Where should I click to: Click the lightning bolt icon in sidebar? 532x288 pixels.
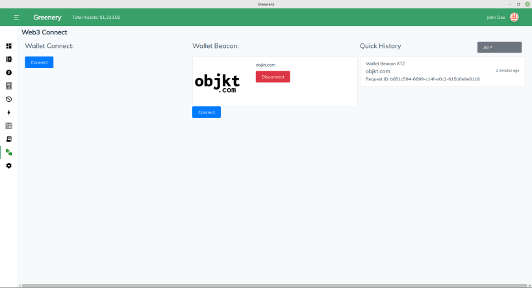tap(9, 112)
